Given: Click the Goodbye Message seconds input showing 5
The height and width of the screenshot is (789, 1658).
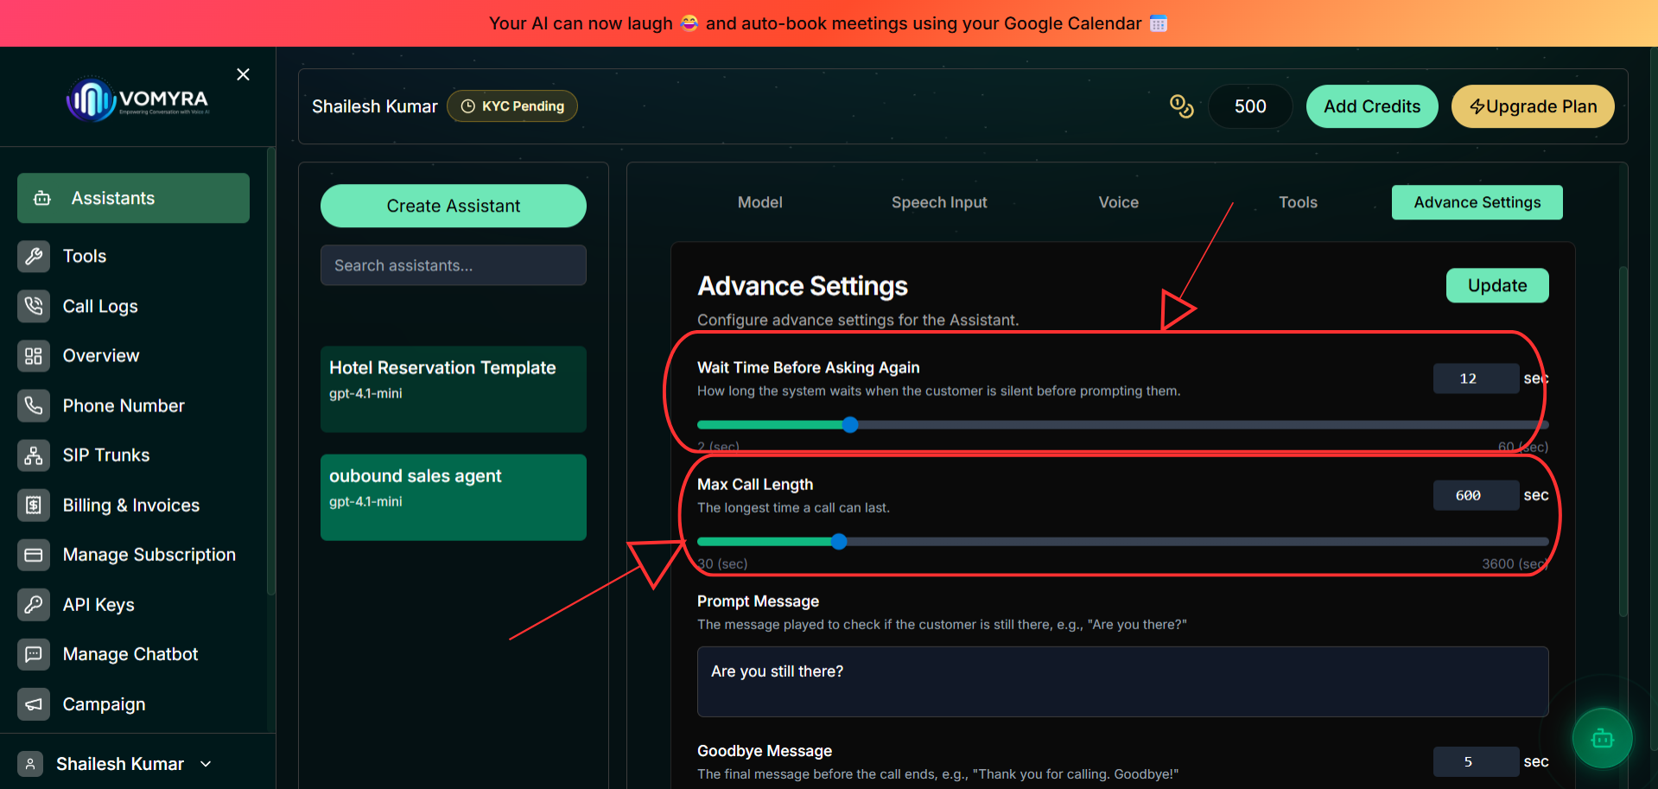Looking at the screenshot, I should click(1476, 761).
